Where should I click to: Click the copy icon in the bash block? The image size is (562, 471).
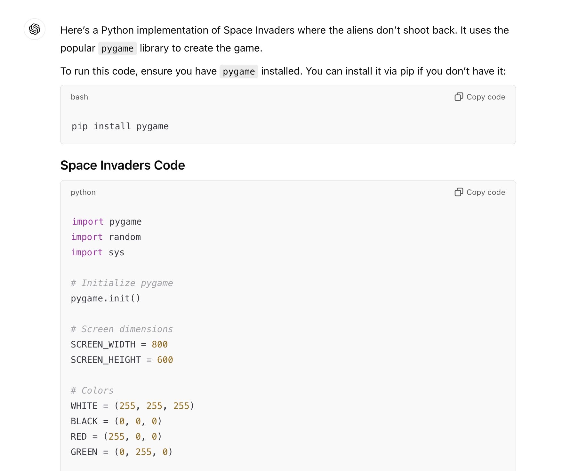click(459, 97)
